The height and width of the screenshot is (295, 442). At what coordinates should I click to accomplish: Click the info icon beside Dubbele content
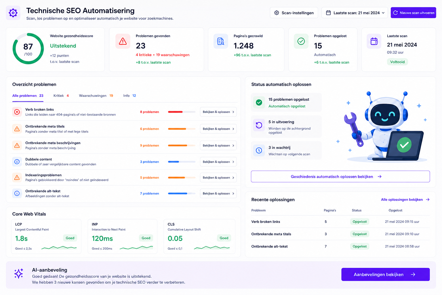coord(17,162)
